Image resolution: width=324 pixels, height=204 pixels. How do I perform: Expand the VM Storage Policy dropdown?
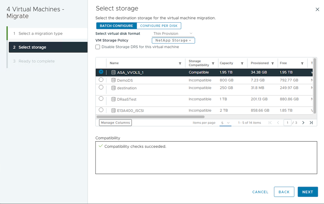pos(173,40)
